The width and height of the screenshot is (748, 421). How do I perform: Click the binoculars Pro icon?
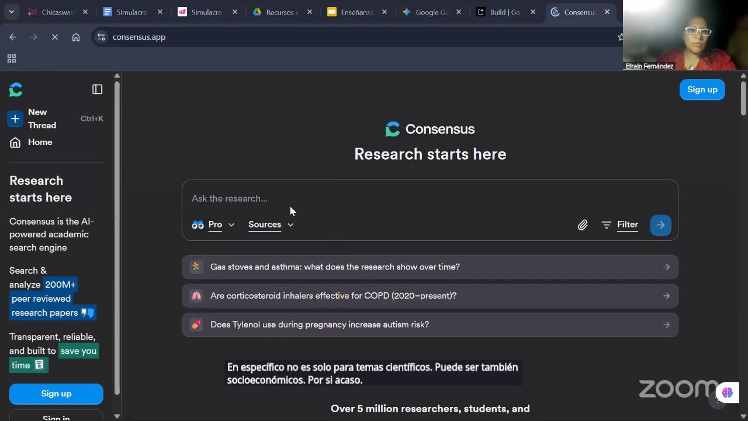[198, 225]
